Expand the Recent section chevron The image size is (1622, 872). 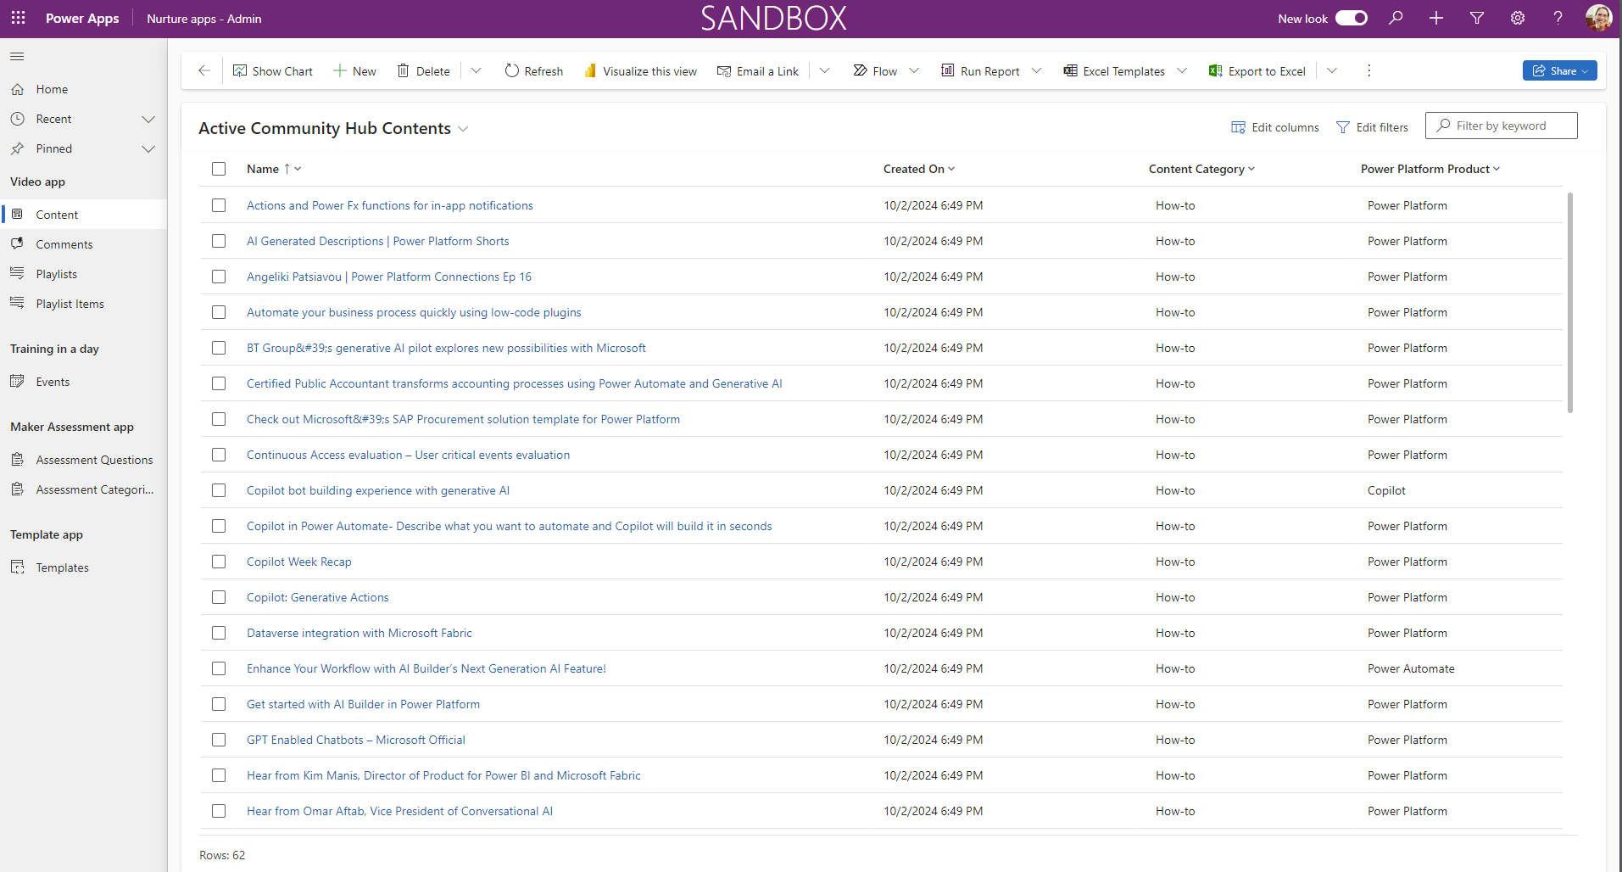[x=148, y=119]
